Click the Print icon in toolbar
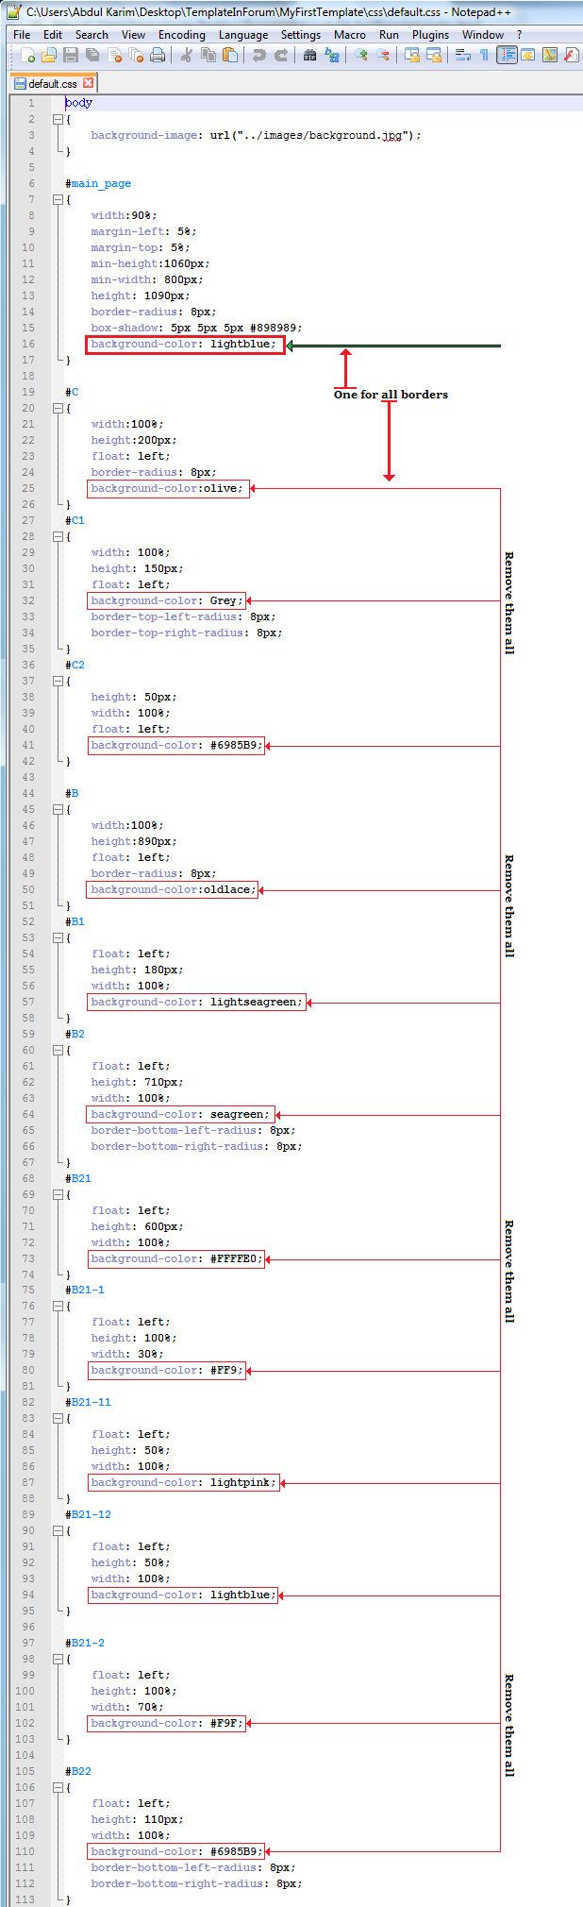583x1907 pixels. pyautogui.click(x=158, y=56)
